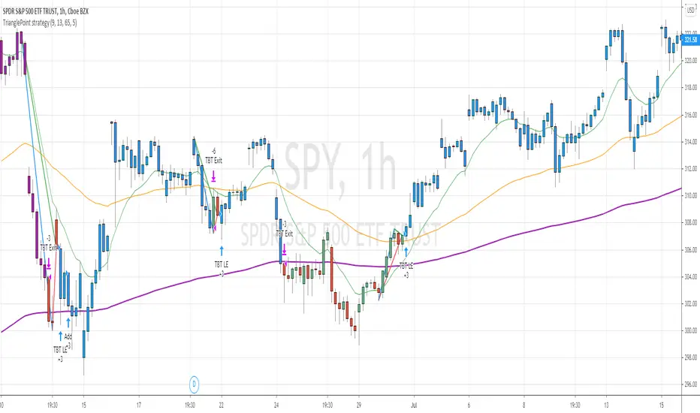Viewport: 700px width, 413px height.
Task: Click the 314.00 price axis label
Action: pos(690,141)
